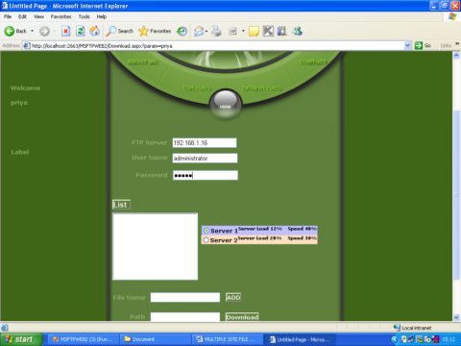Click the Welcome text in sidebar
The height and width of the screenshot is (346, 461).
coord(25,87)
